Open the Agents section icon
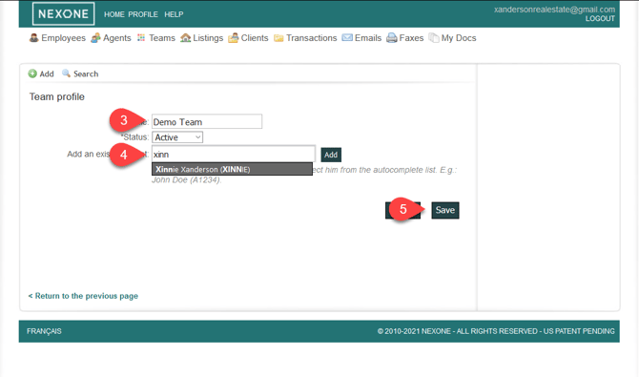Image resolution: width=639 pixels, height=377 pixels. 95,38
